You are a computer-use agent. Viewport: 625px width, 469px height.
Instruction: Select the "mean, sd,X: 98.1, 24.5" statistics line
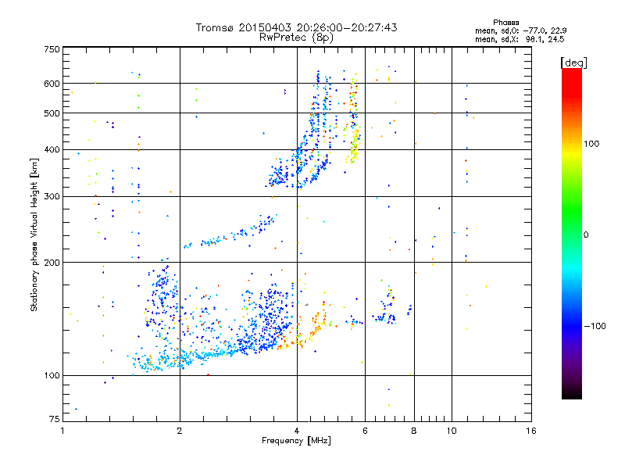(520, 39)
